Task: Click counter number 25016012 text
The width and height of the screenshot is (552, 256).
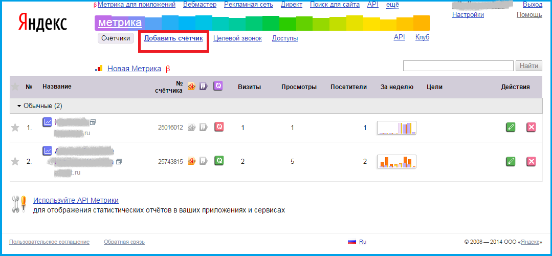Action: tap(170, 127)
